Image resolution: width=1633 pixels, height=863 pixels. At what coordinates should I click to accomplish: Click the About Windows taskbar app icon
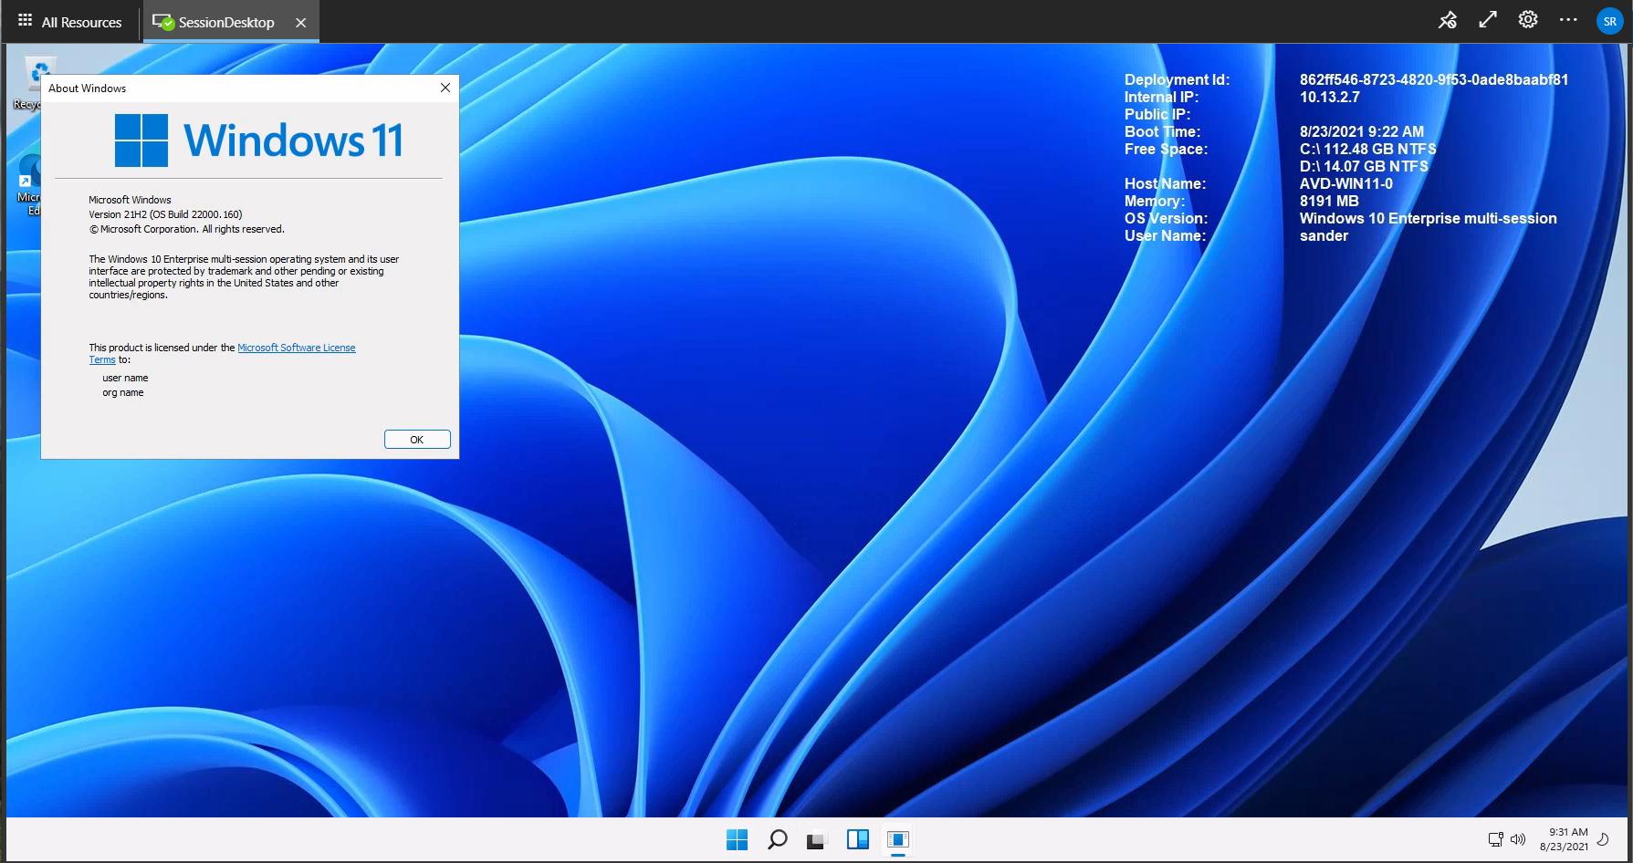[898, 839]
